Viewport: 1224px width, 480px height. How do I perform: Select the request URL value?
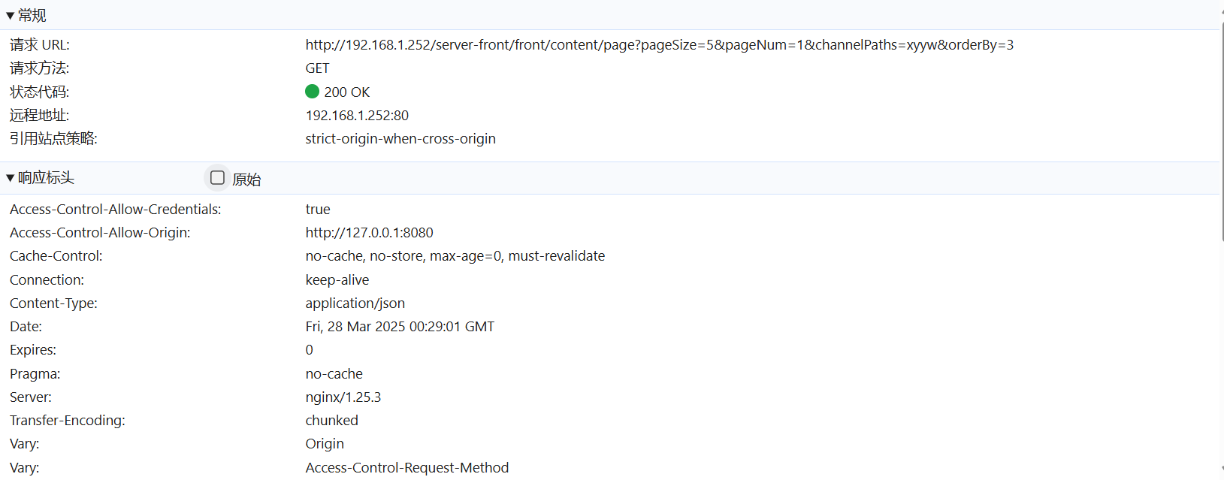click(659, 45)
